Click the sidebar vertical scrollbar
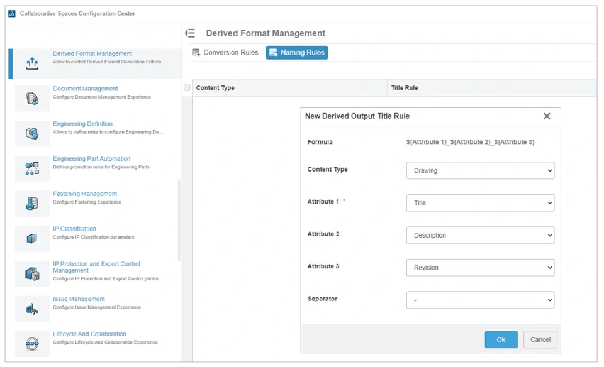The image size is (604, 367). [x=179, y=220]
